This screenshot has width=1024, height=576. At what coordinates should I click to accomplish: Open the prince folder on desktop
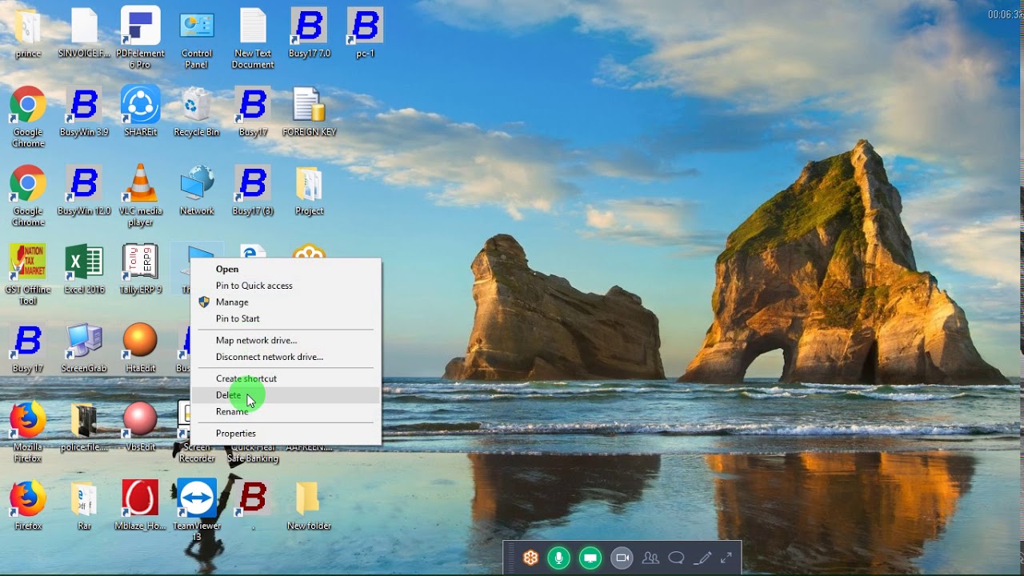28,33
